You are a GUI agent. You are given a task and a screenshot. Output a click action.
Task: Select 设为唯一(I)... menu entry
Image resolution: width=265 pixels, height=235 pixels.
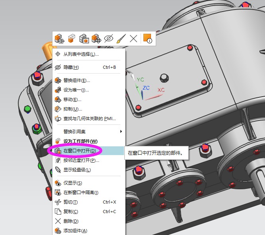[76, 90]
